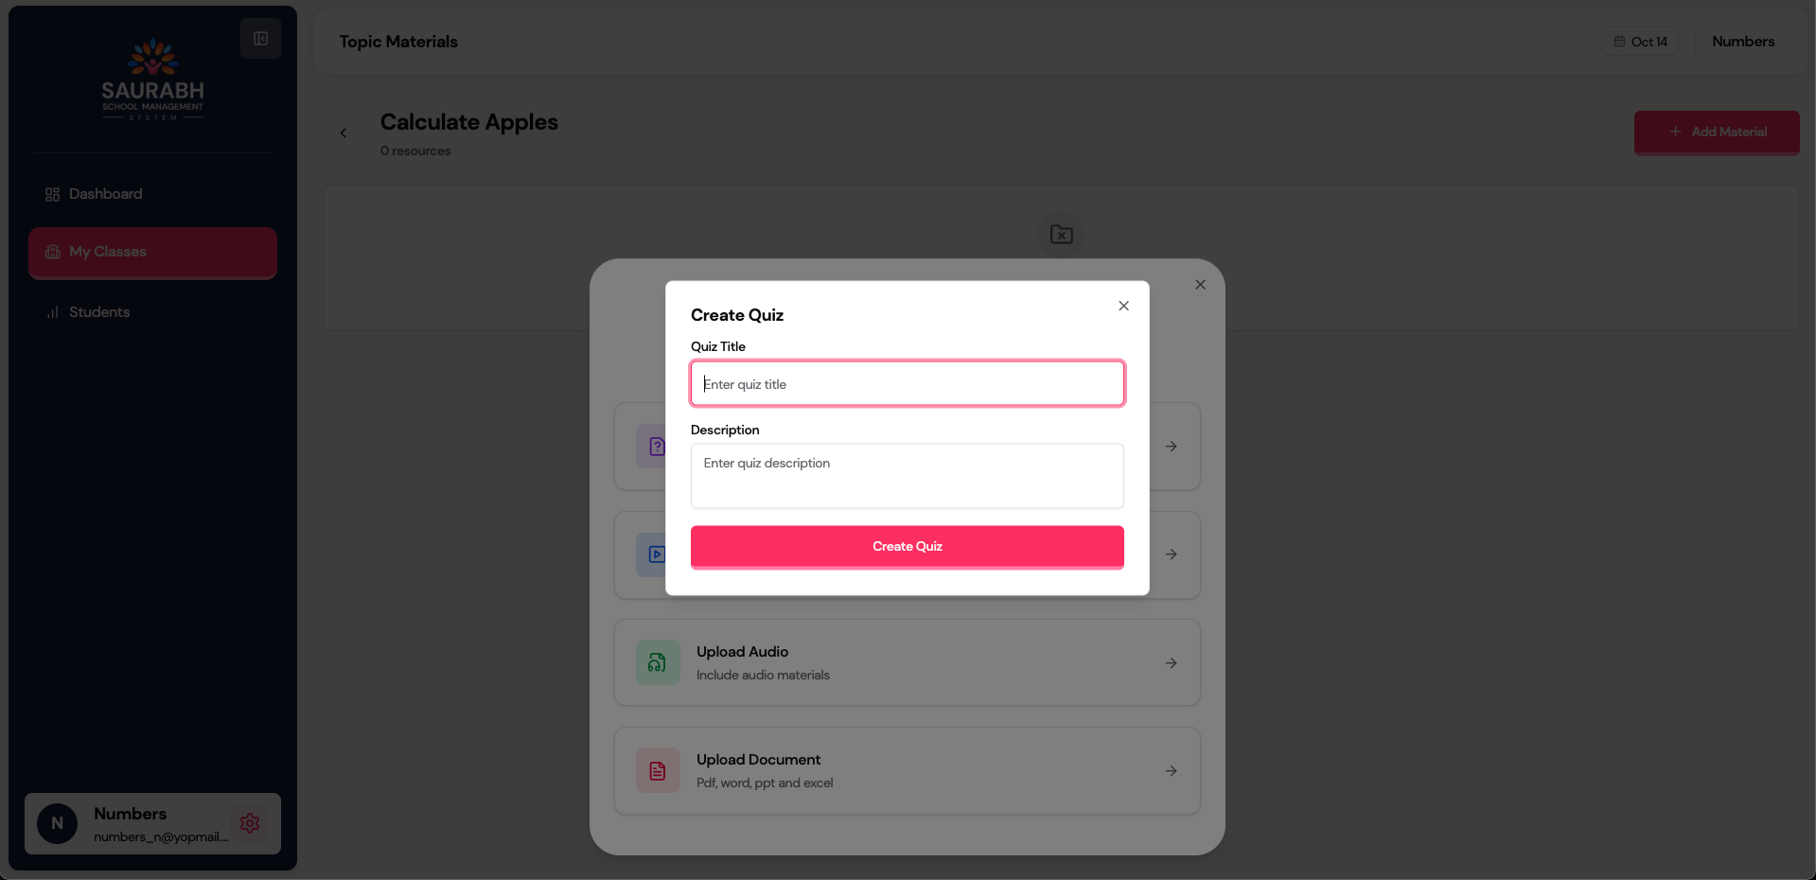Open Dashboard from the sidebar

click(x=105, y=194)
